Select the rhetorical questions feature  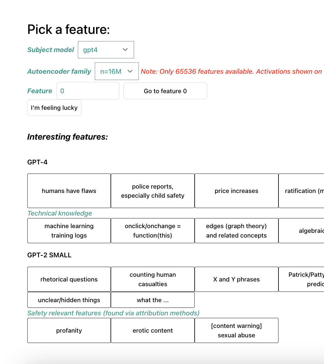click(x=69, y=279)
